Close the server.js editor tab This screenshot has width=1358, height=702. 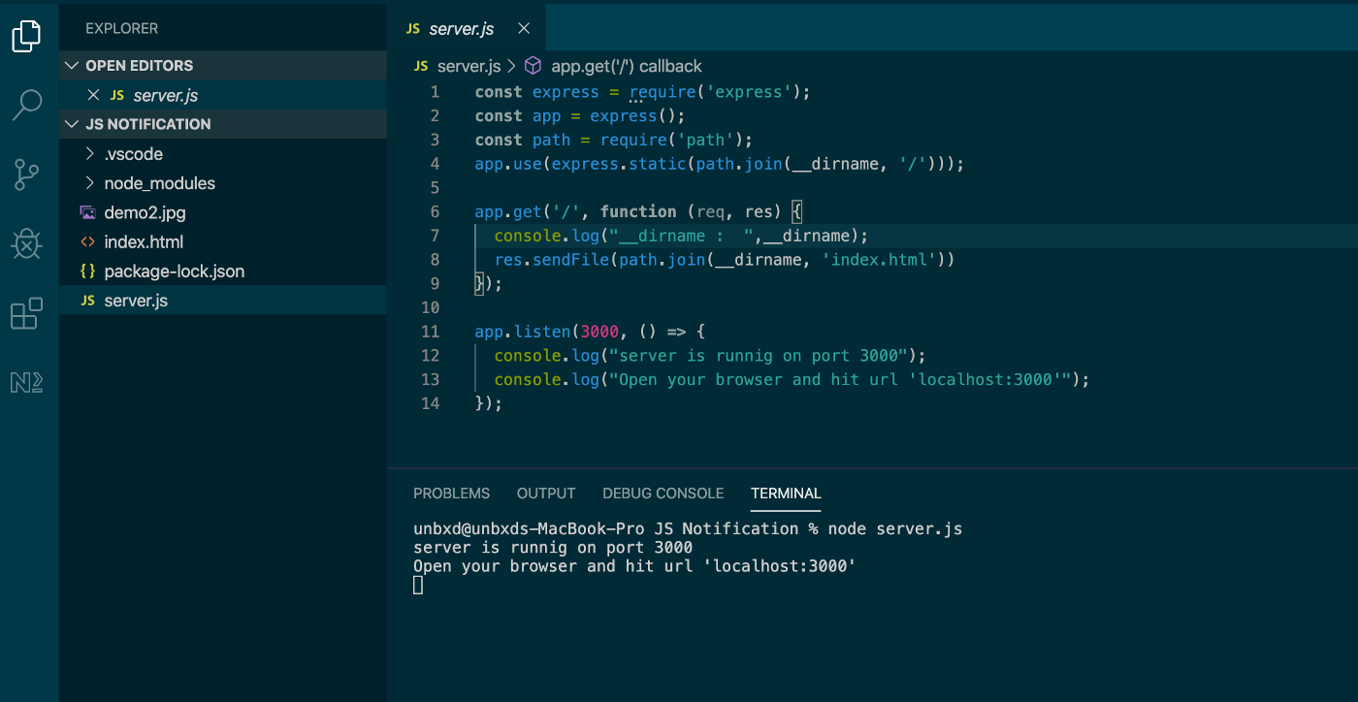524,29
